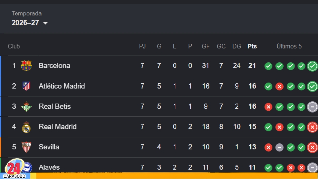Click Barcelona's latest win result icon
The width and height of the screenshot is (318, 179).
click(x=312, y=66)
